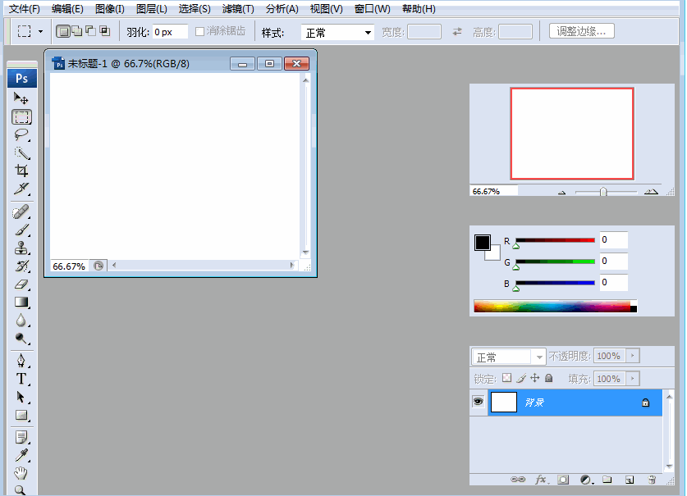This screenshot has width=687, height=496.
Task: Open 图像(I) menu
Action: (109, 9)
